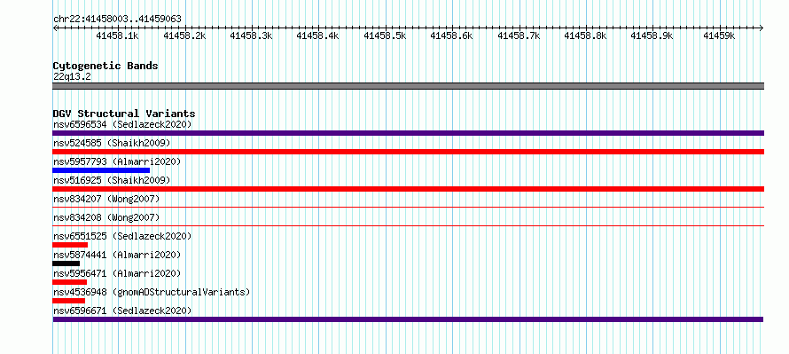The height and width of the screenshot is (354, 789).
Task: Click the 41458.6k ruler tick label
Action: 451,35
